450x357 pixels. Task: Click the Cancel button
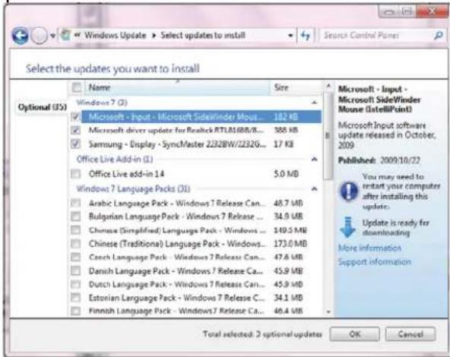(x=410, y=334)
